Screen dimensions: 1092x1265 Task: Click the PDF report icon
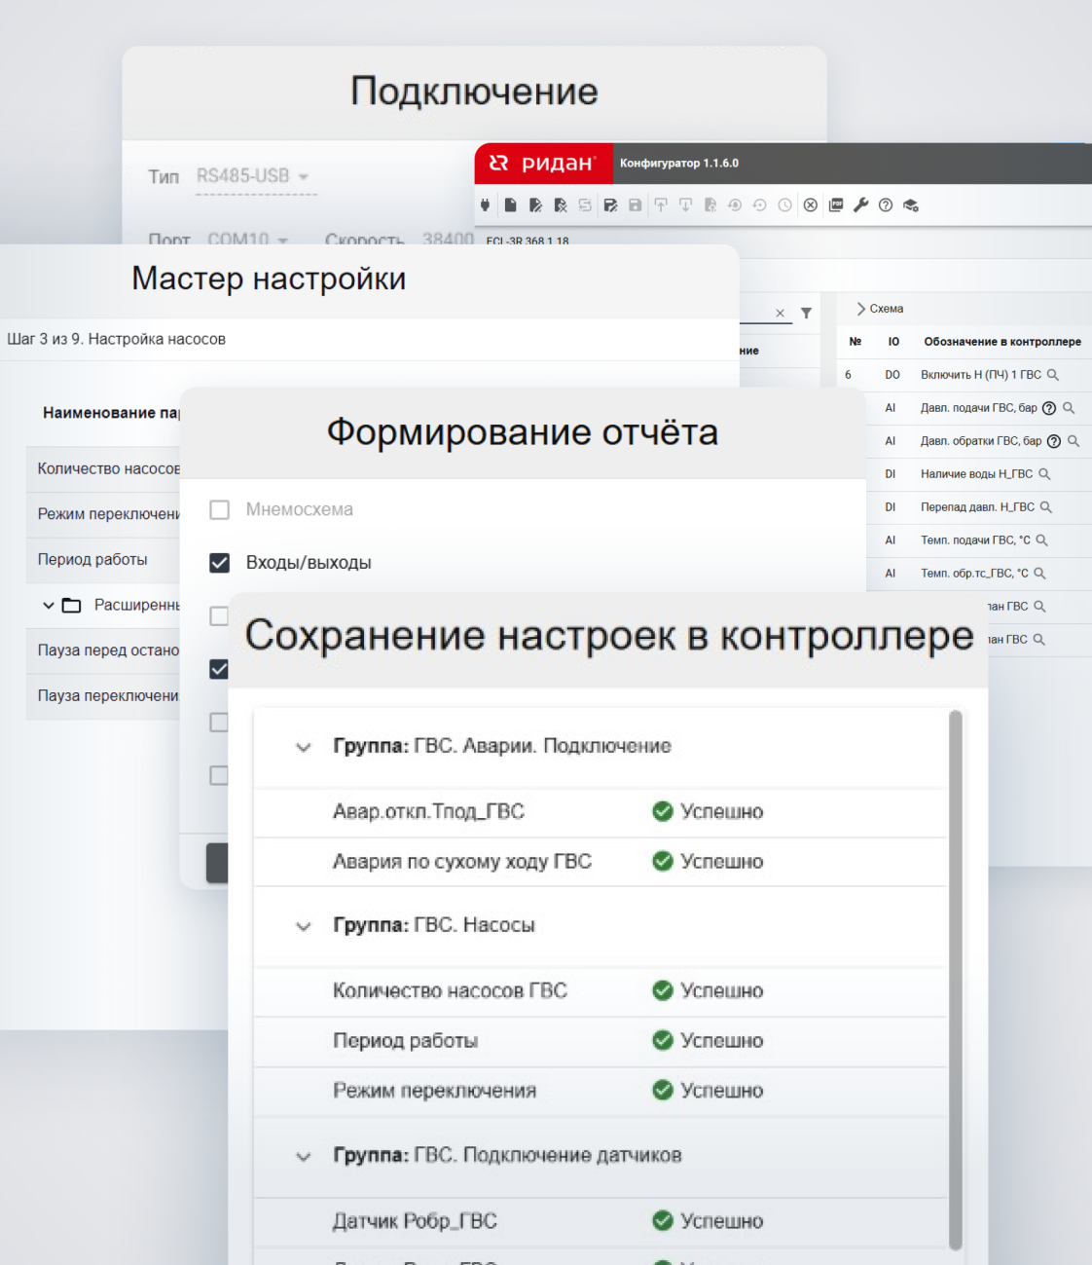pos(836,205)
